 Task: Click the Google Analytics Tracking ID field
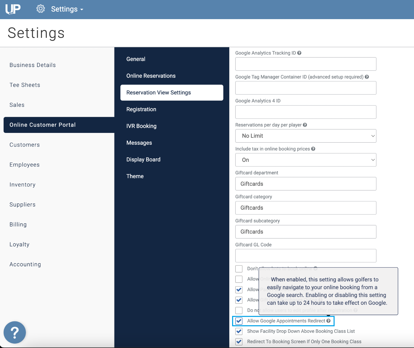point(306,64)
